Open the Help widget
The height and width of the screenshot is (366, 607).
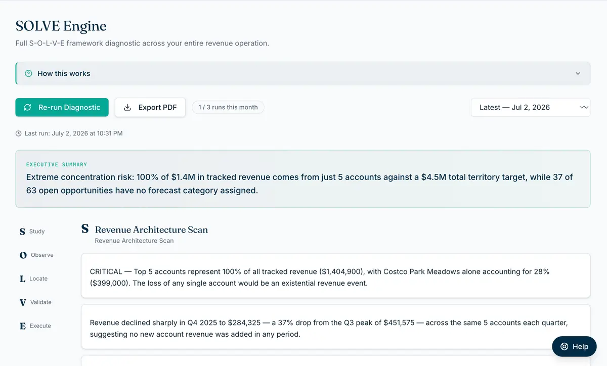(574, 346)
